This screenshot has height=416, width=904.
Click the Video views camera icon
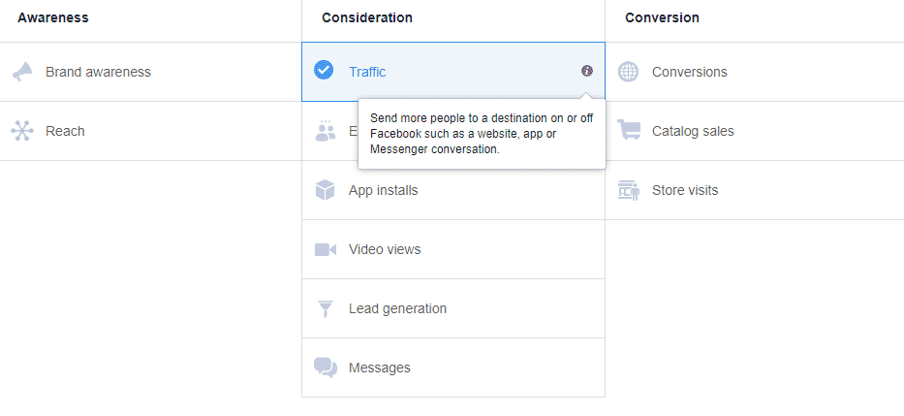tap(326, 249)
